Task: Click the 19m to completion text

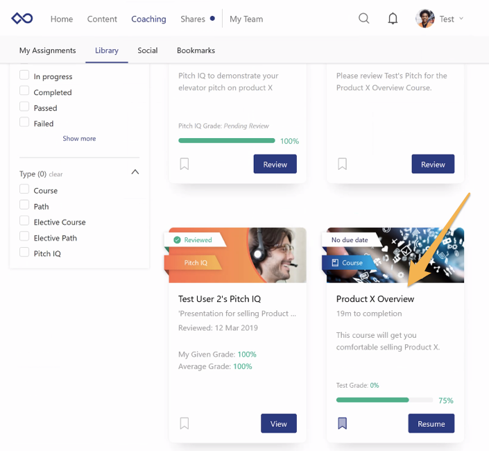Action: [x=369, y=314]
